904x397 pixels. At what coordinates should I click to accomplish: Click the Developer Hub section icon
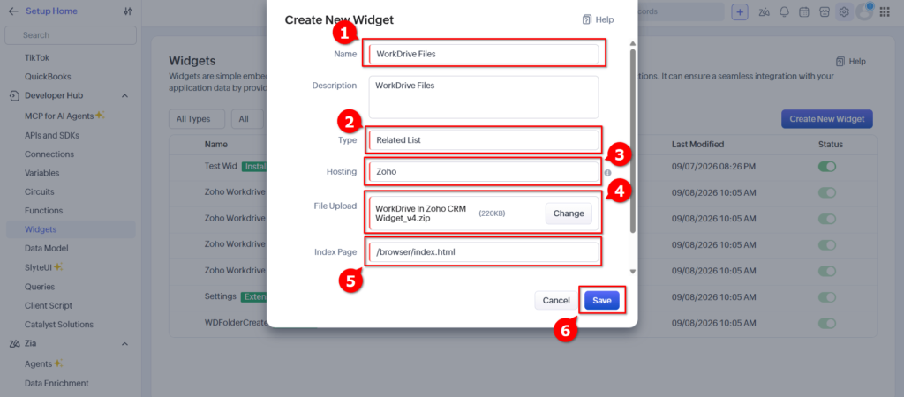[14, 95]
